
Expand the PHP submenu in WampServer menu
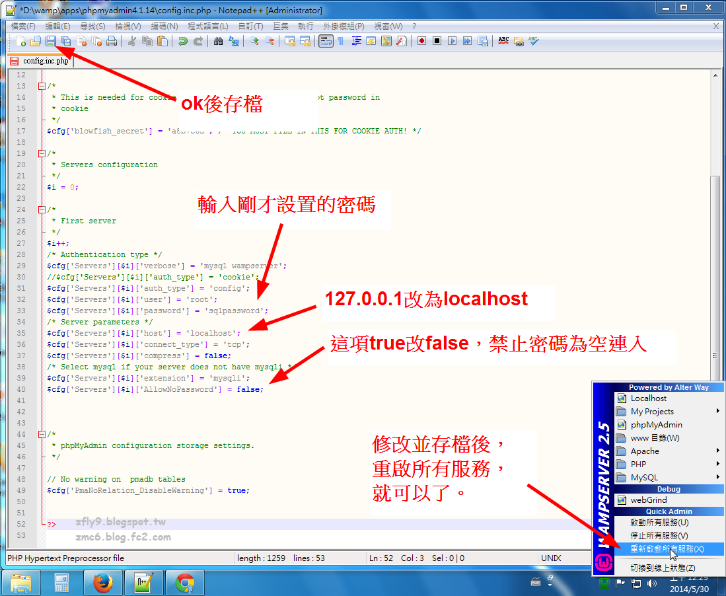[669, 464]
